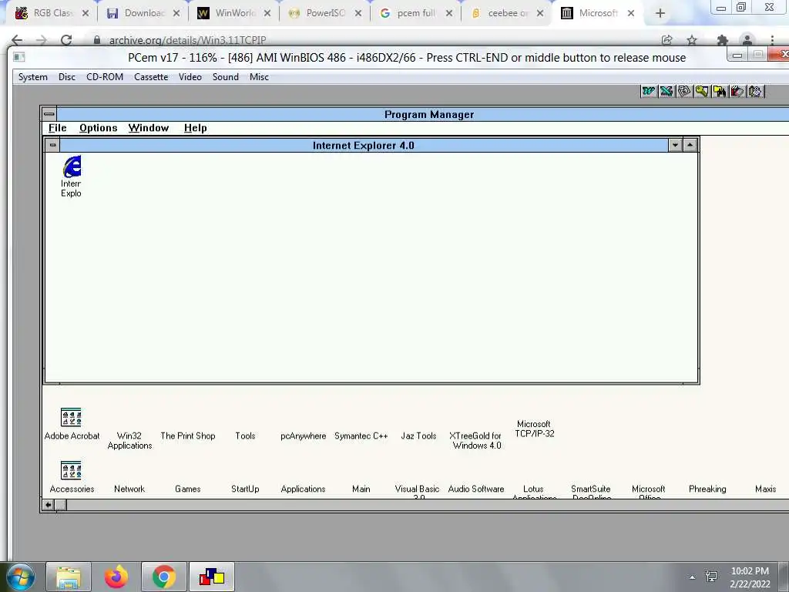
Task: Select the Network group
Action: pyautogui.click(x=129, y=489)
